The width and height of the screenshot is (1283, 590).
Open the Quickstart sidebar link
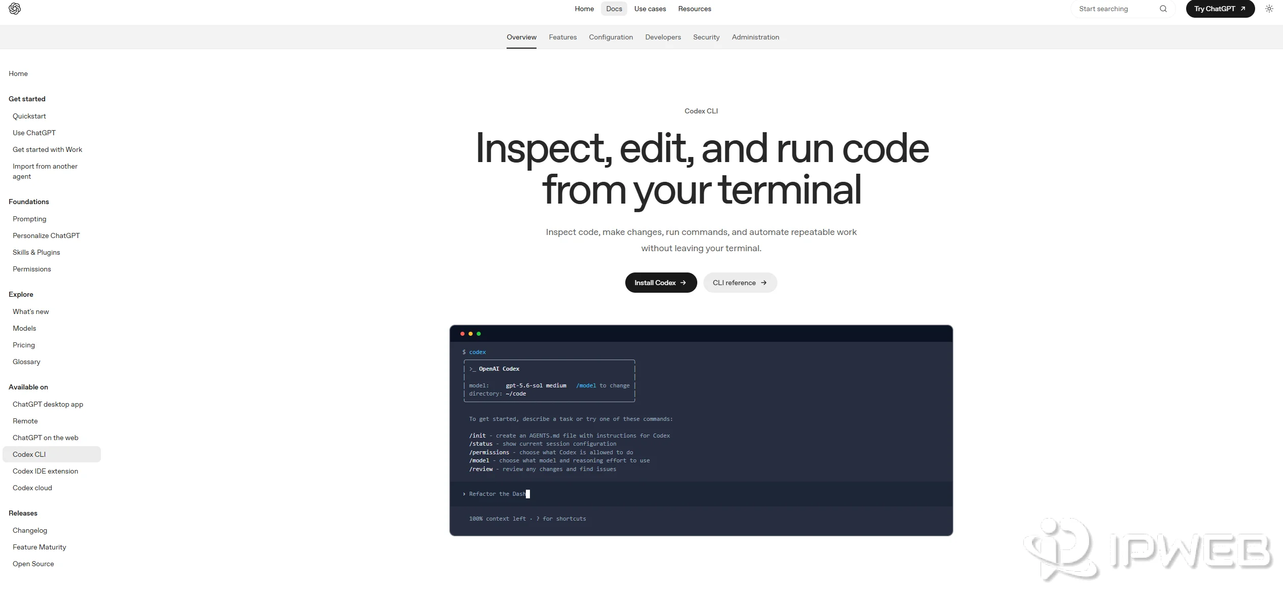click(x=29, y=116)
